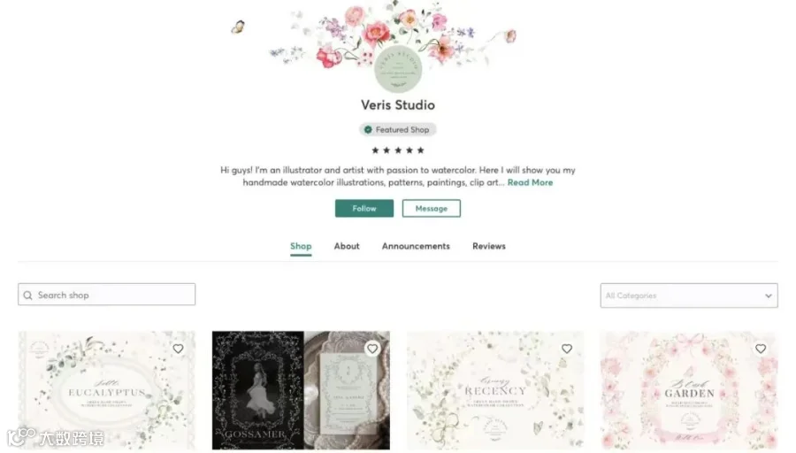Select the Shop tab
796x453 pixels.
pos(301,246)
